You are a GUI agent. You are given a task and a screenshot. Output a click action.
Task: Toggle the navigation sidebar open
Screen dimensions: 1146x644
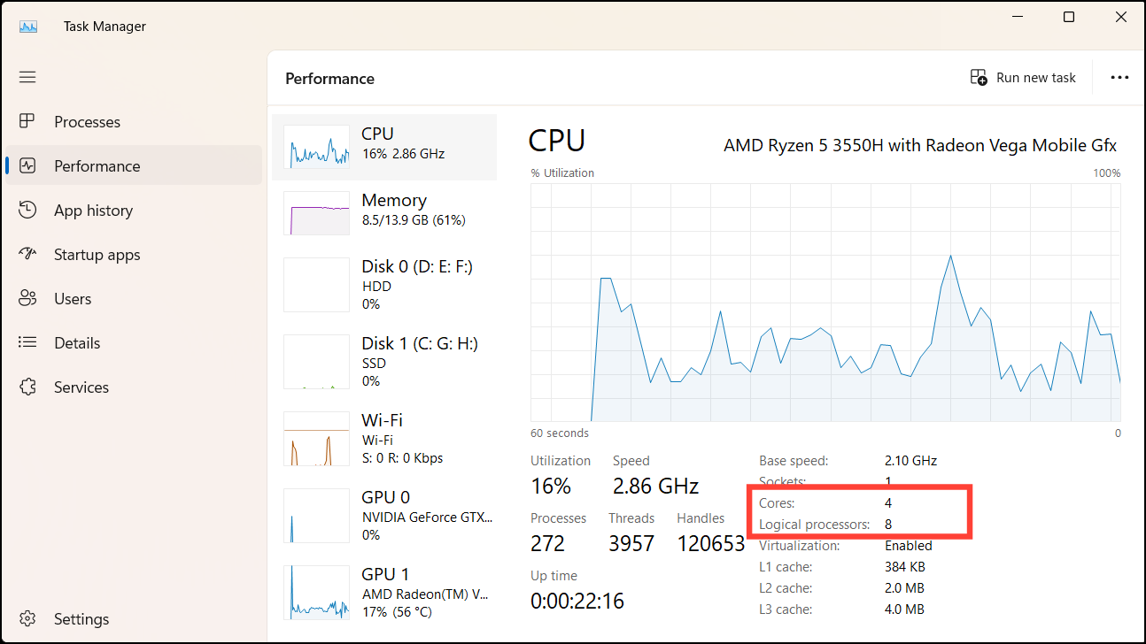pos(27,77)
